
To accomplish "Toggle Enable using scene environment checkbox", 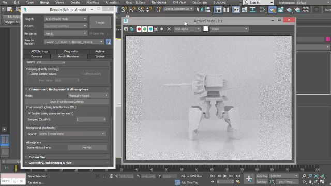I will [x=29, y=113].
